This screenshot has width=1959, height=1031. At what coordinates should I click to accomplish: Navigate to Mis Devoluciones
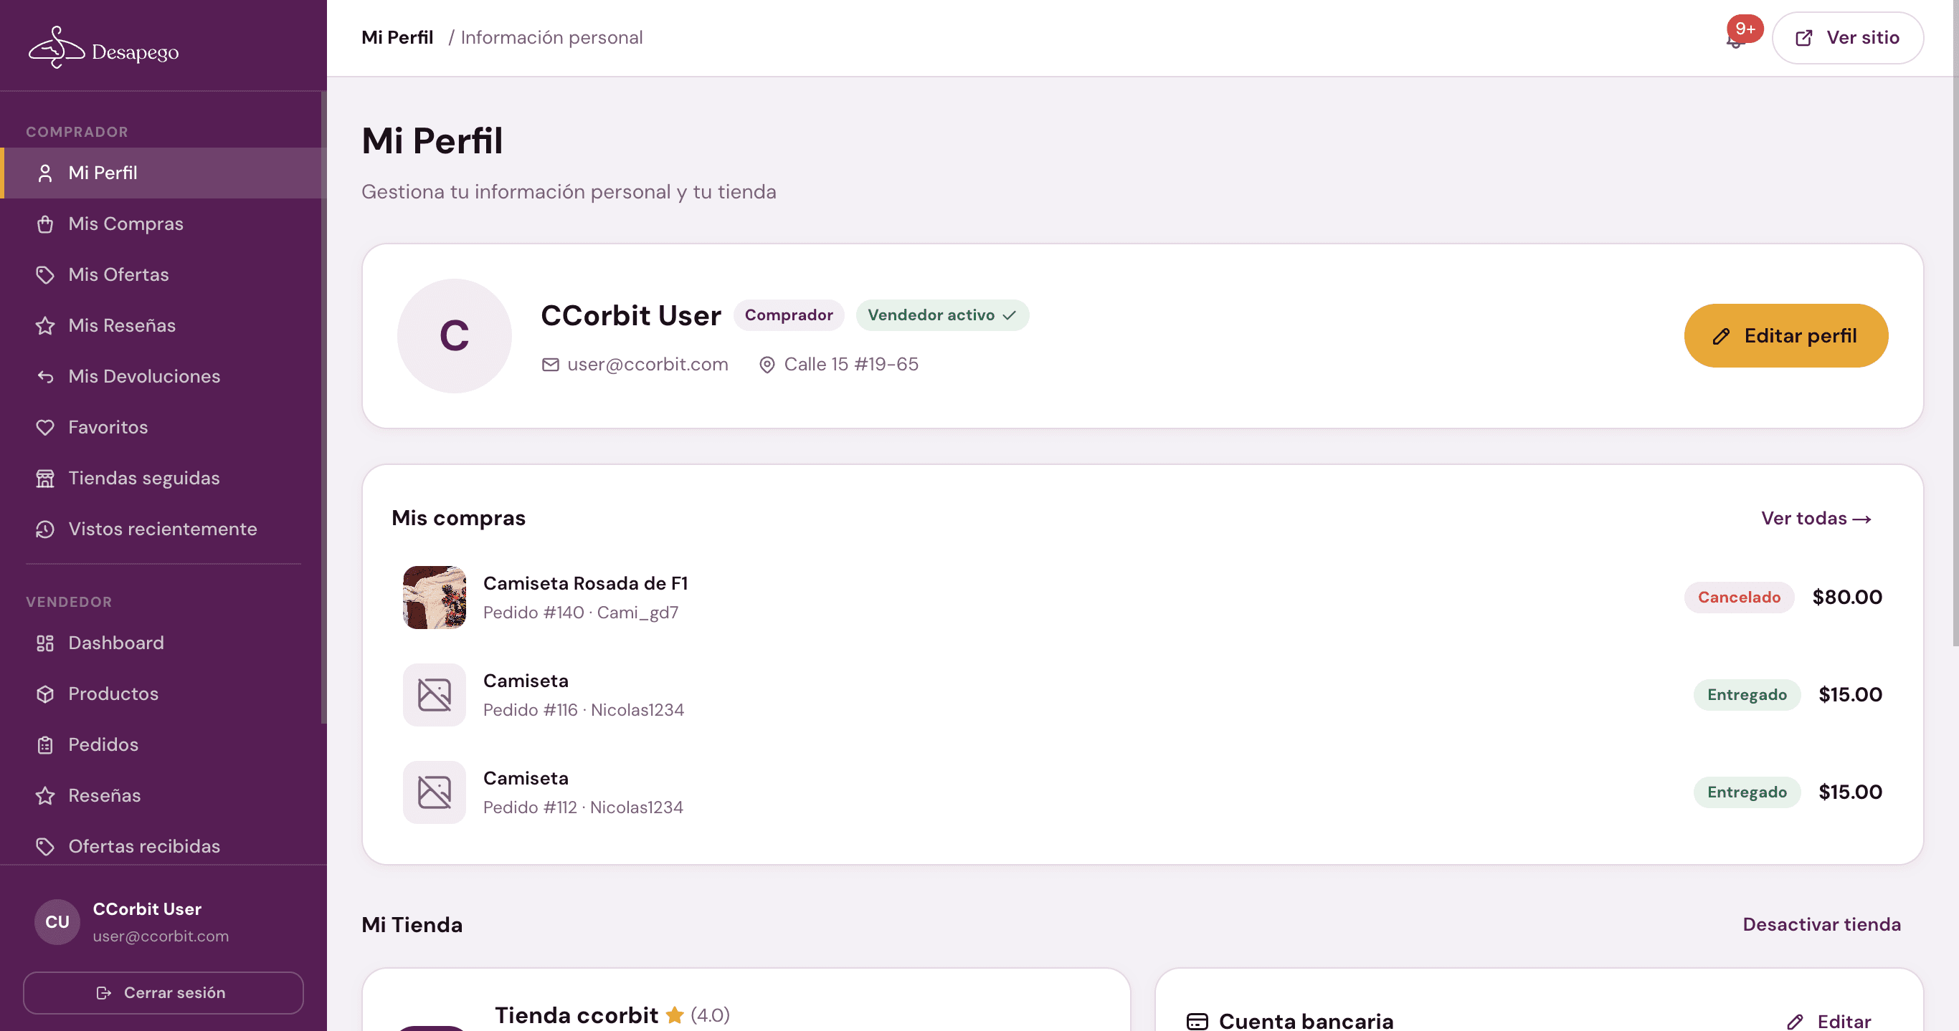coord(163,377)
